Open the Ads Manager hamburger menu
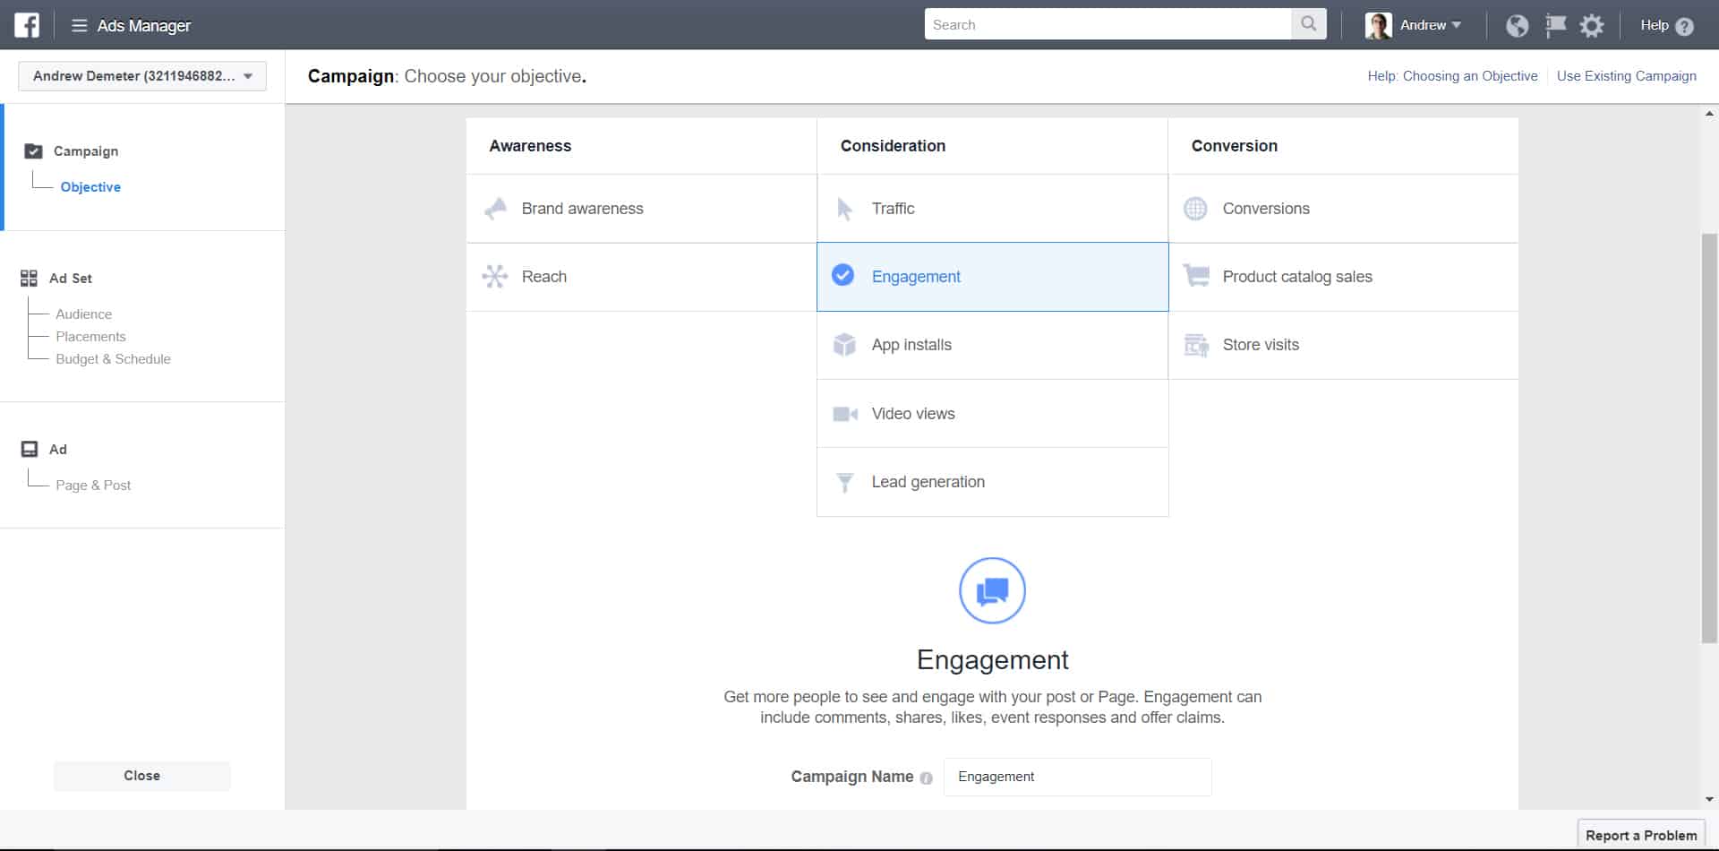The width and height of the screenshot is (1719, 851). [80, 25]
